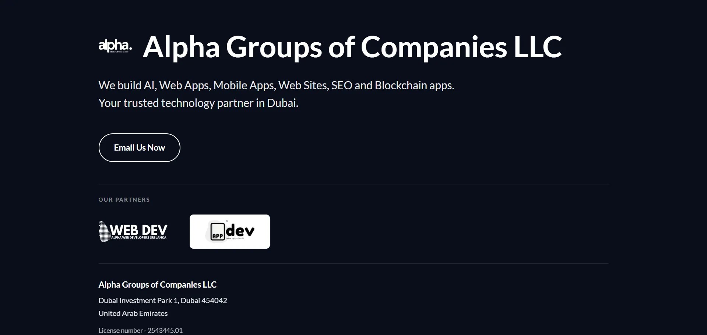Image resolution: width=707 pixels, height=335 pixels.
Task: Click the alpha. logo icon
Action: pos(114,46)
